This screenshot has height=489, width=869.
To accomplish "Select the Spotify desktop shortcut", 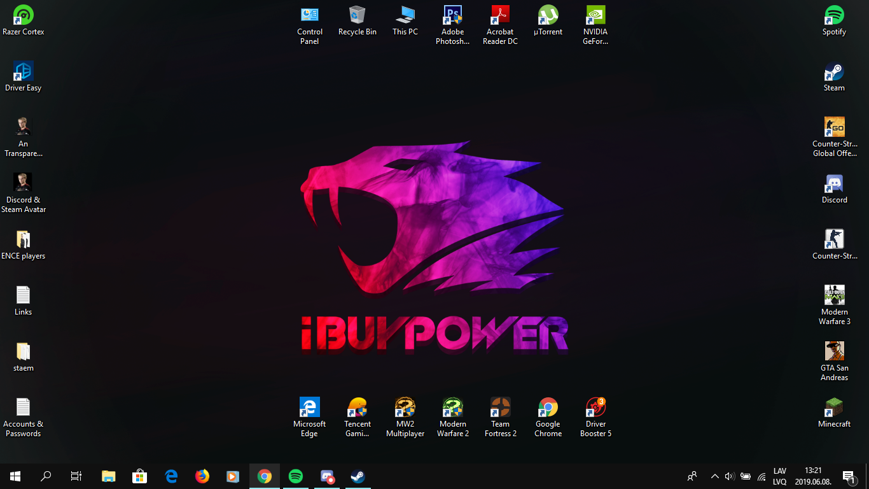I will pyautogui.click(x=834, y=20).
